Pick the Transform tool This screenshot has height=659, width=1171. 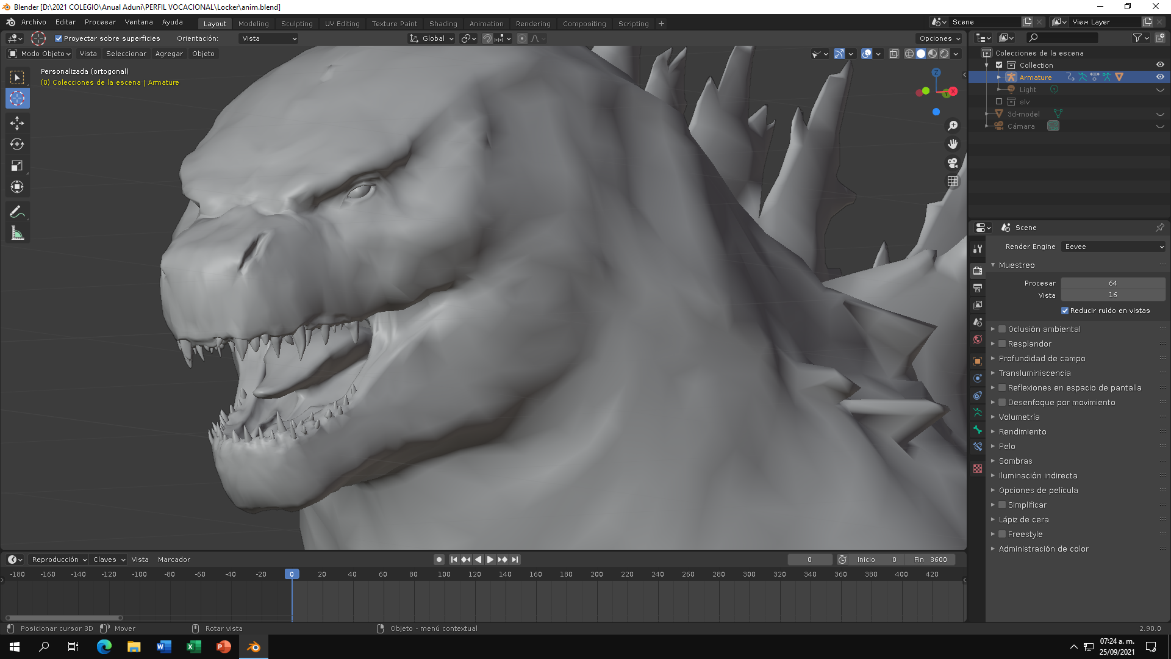17,187
